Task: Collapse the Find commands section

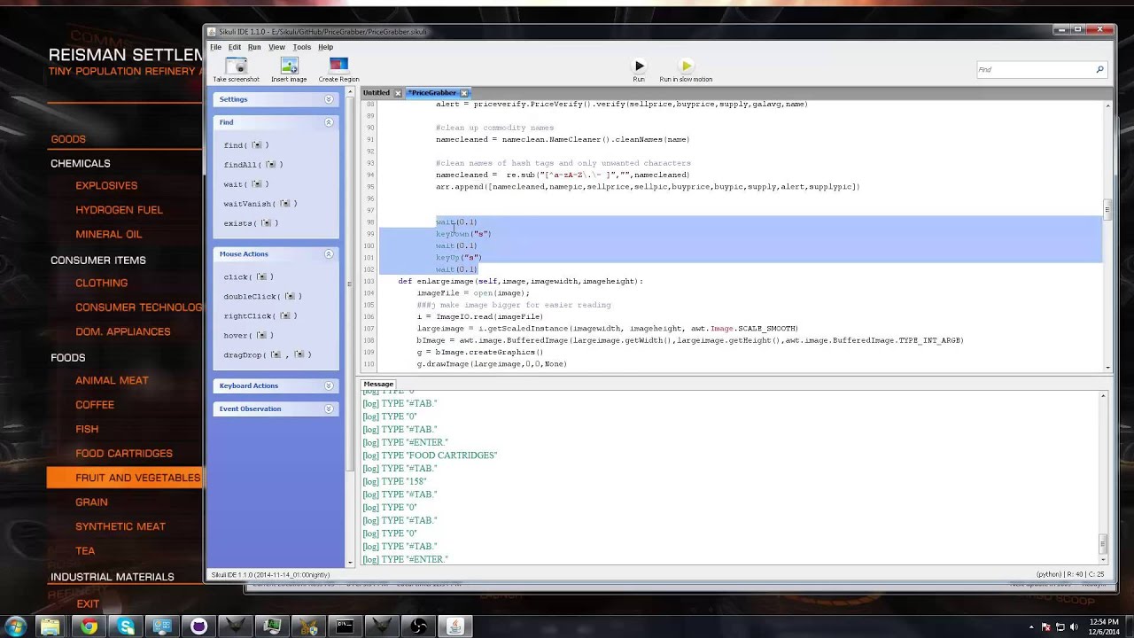Action: pyautogui.click(x=329, y=122)
